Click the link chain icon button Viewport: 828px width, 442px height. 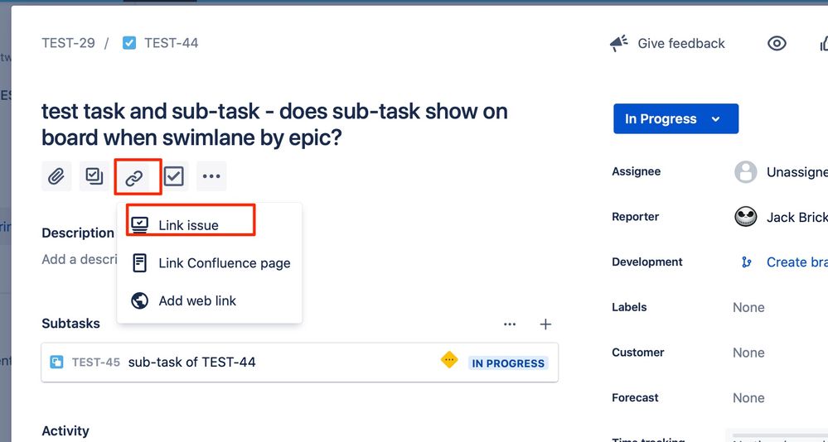pos(134,176)
